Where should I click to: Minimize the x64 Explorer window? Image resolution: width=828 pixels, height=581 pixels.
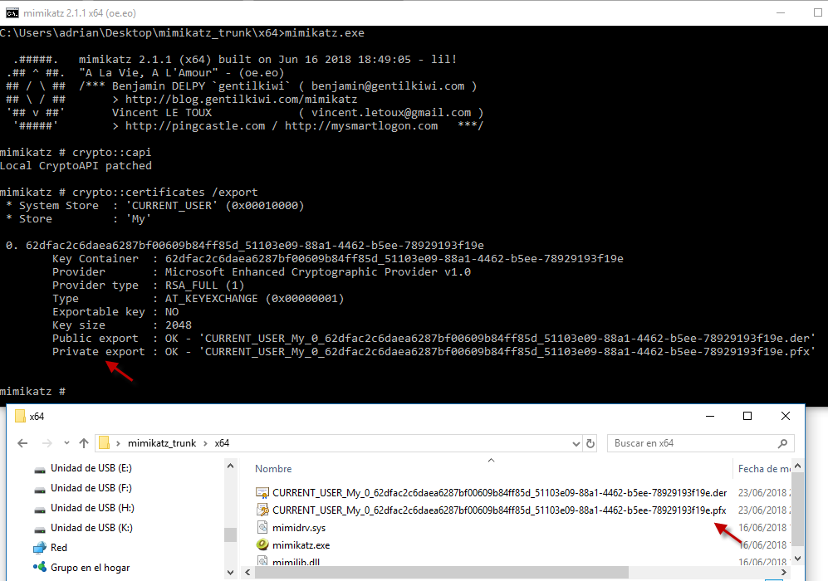[710, 416]
